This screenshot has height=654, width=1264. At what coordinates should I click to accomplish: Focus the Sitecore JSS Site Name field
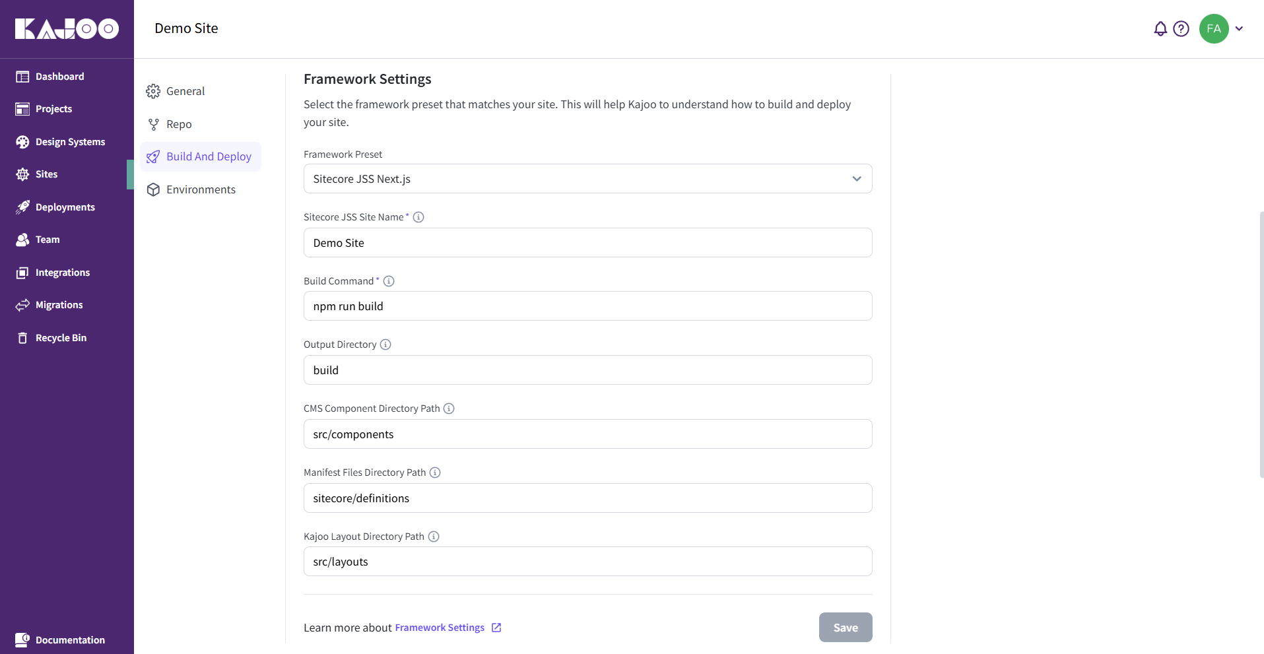coord(587,243)
